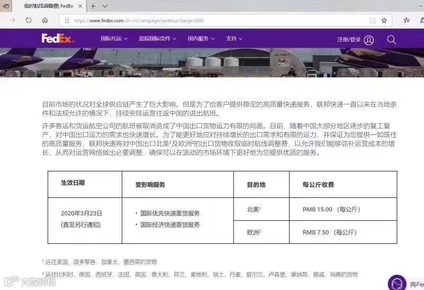Expand the 国际托运 menu
The width and height of the screenshot is (424, 290).
coord(114,39)
